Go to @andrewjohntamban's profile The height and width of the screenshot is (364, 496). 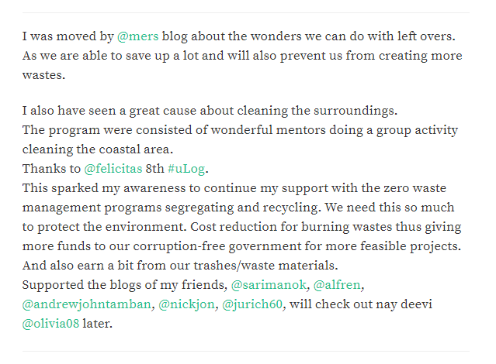(87, 304)
